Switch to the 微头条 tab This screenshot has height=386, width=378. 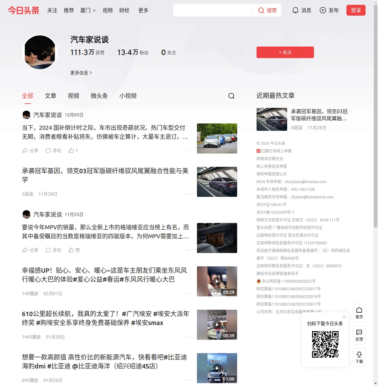pos(99,96)
